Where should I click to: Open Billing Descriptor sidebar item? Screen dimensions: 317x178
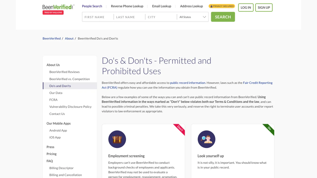tap(62, 168)
